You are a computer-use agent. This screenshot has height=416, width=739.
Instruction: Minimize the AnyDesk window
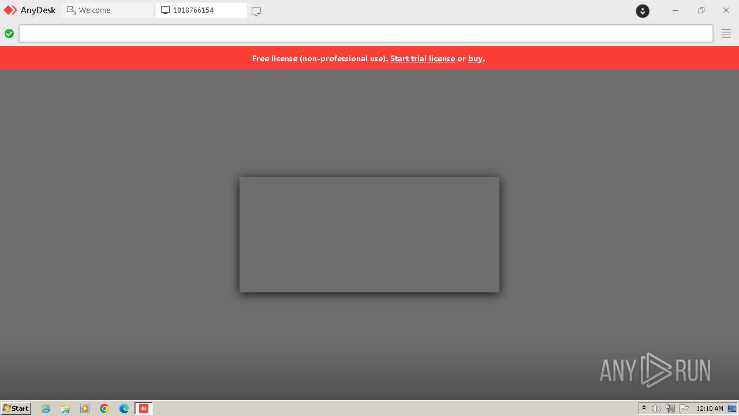pos(675,10)
